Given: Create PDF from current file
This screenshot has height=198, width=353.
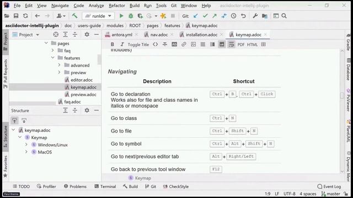Looking at the screenshot, I should (241, 45).
